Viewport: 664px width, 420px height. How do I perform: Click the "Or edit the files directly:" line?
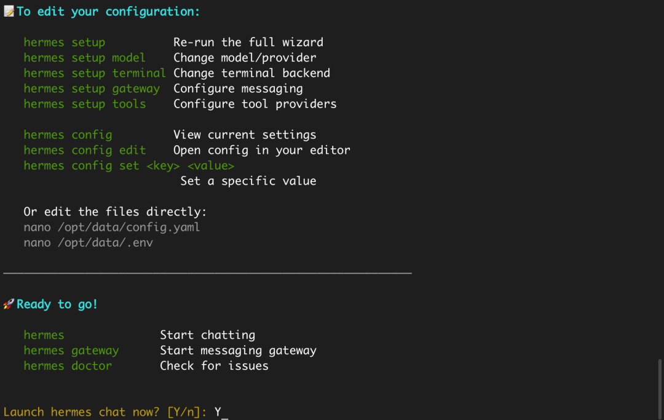click(115, 212)
